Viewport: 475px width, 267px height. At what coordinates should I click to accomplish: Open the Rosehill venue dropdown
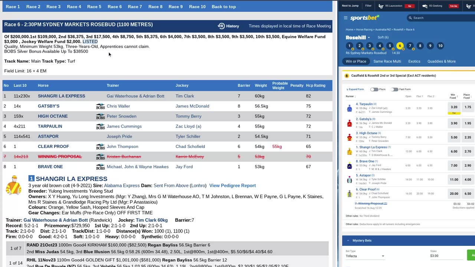pyautogui.click(x=368, y=37)
